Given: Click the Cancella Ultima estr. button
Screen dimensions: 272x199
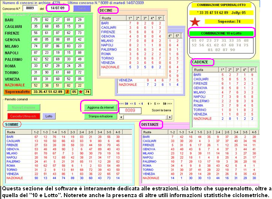Looking at the screenshot, I should (x=24, y=116).
